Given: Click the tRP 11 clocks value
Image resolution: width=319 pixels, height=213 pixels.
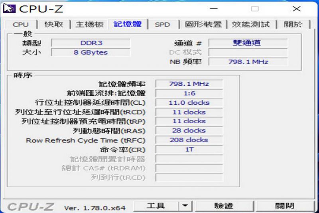Looking at the screenshot, I should click(189, 121).
